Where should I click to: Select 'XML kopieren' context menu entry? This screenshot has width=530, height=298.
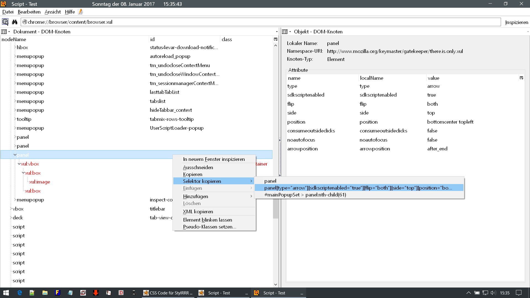(198, 212)
